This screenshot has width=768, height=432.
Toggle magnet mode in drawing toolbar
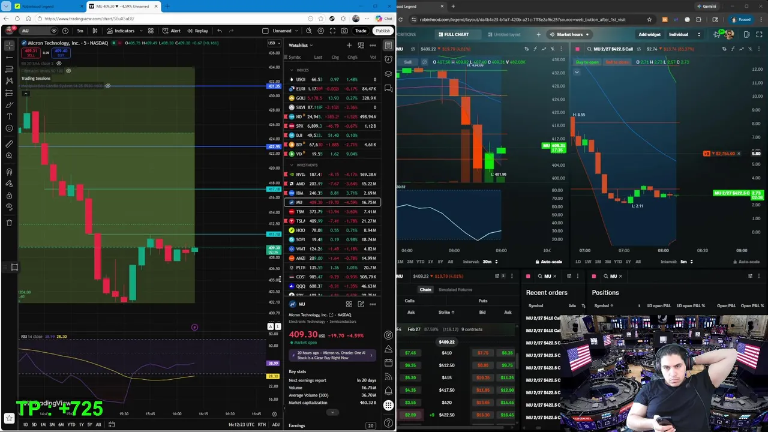click(9, 172)
